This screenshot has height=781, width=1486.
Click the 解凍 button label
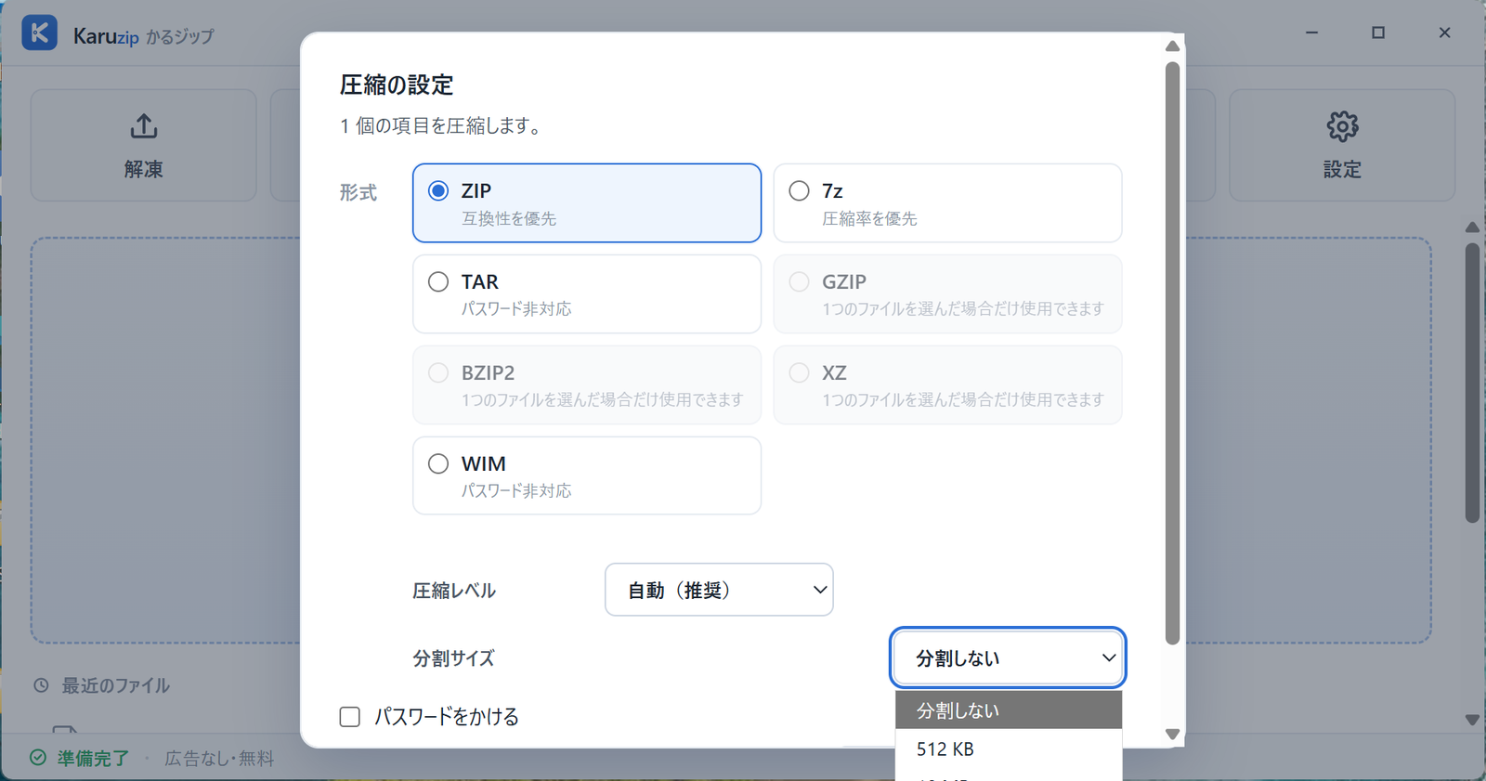[x=144, y=169]
